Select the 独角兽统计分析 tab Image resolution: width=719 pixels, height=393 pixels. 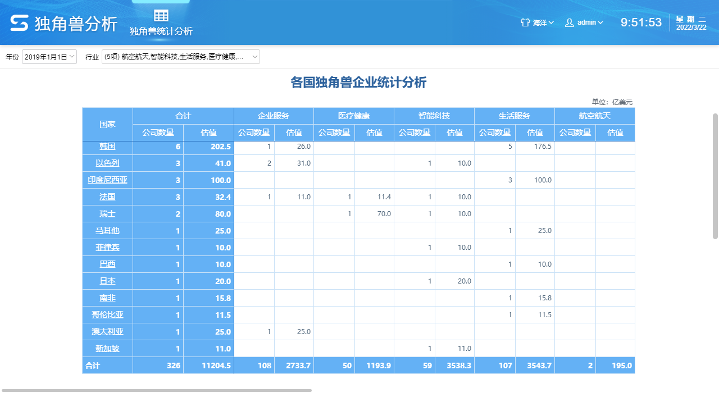pos(161,31)
